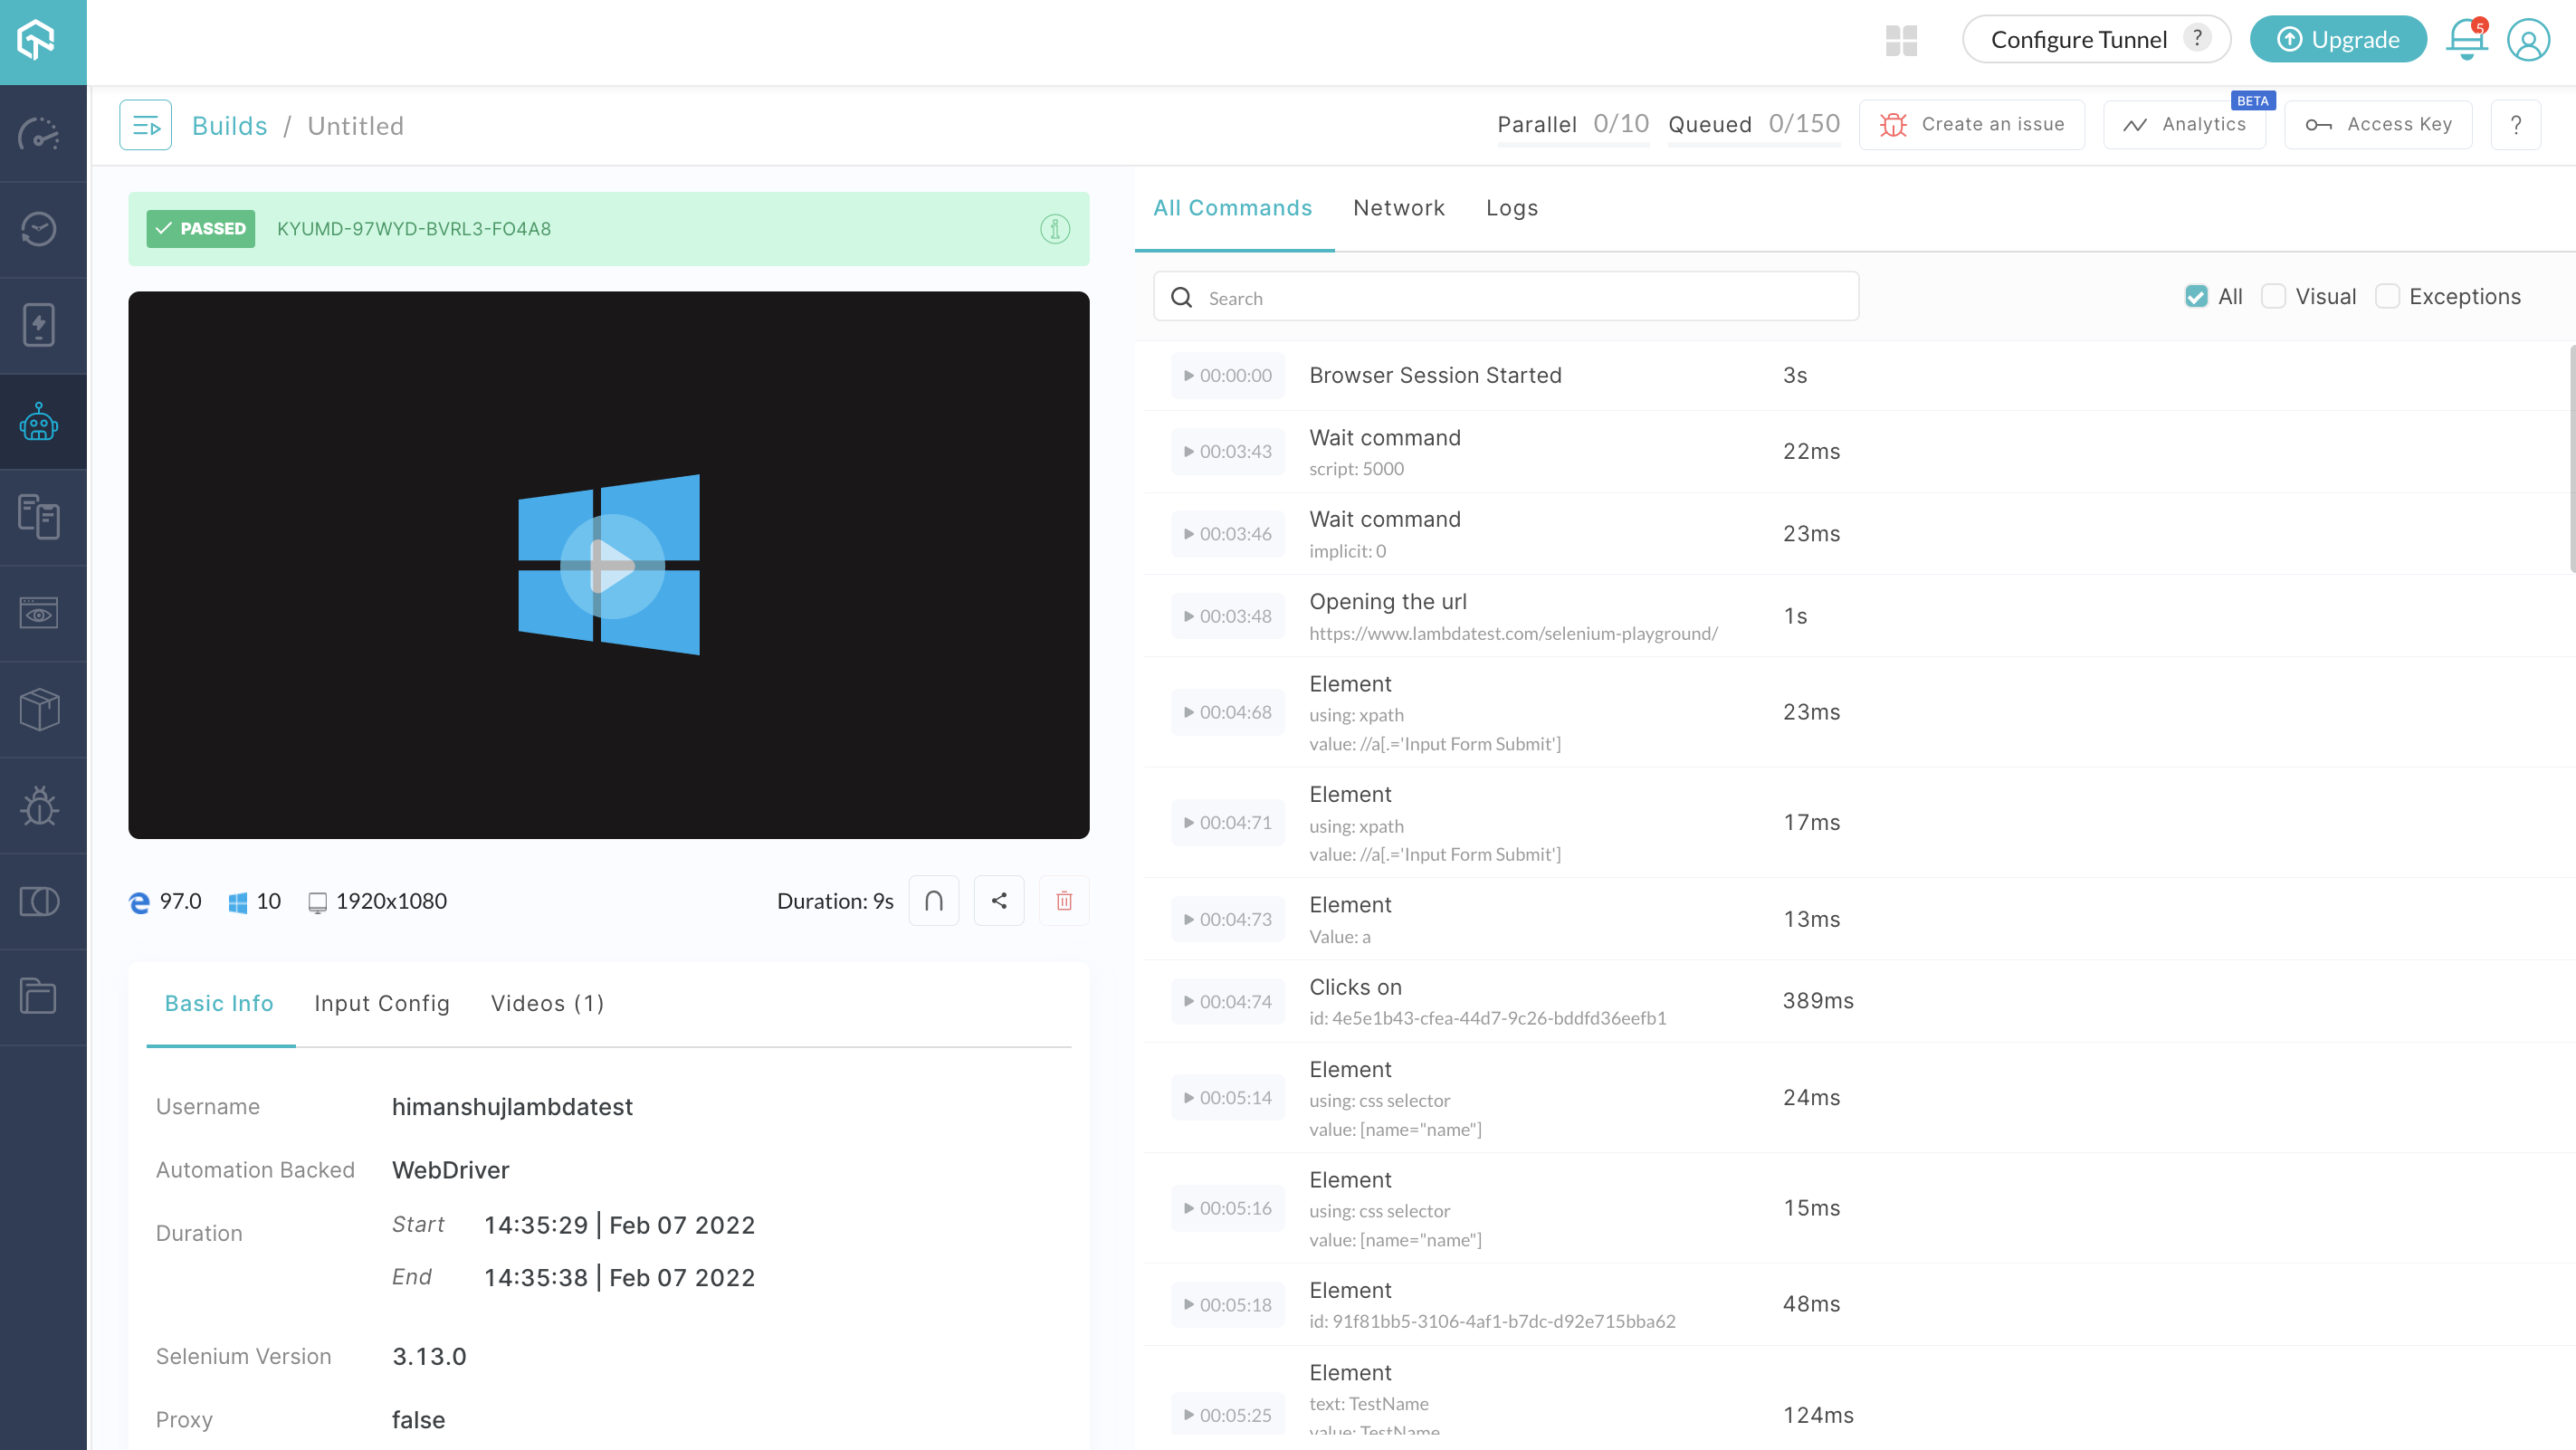This screenshot has height=1450, width=2576.
Task: Switch to the Network tab
Action: coord(1398,208)
